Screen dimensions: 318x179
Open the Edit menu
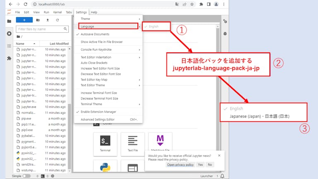click(x=26, y=12)
